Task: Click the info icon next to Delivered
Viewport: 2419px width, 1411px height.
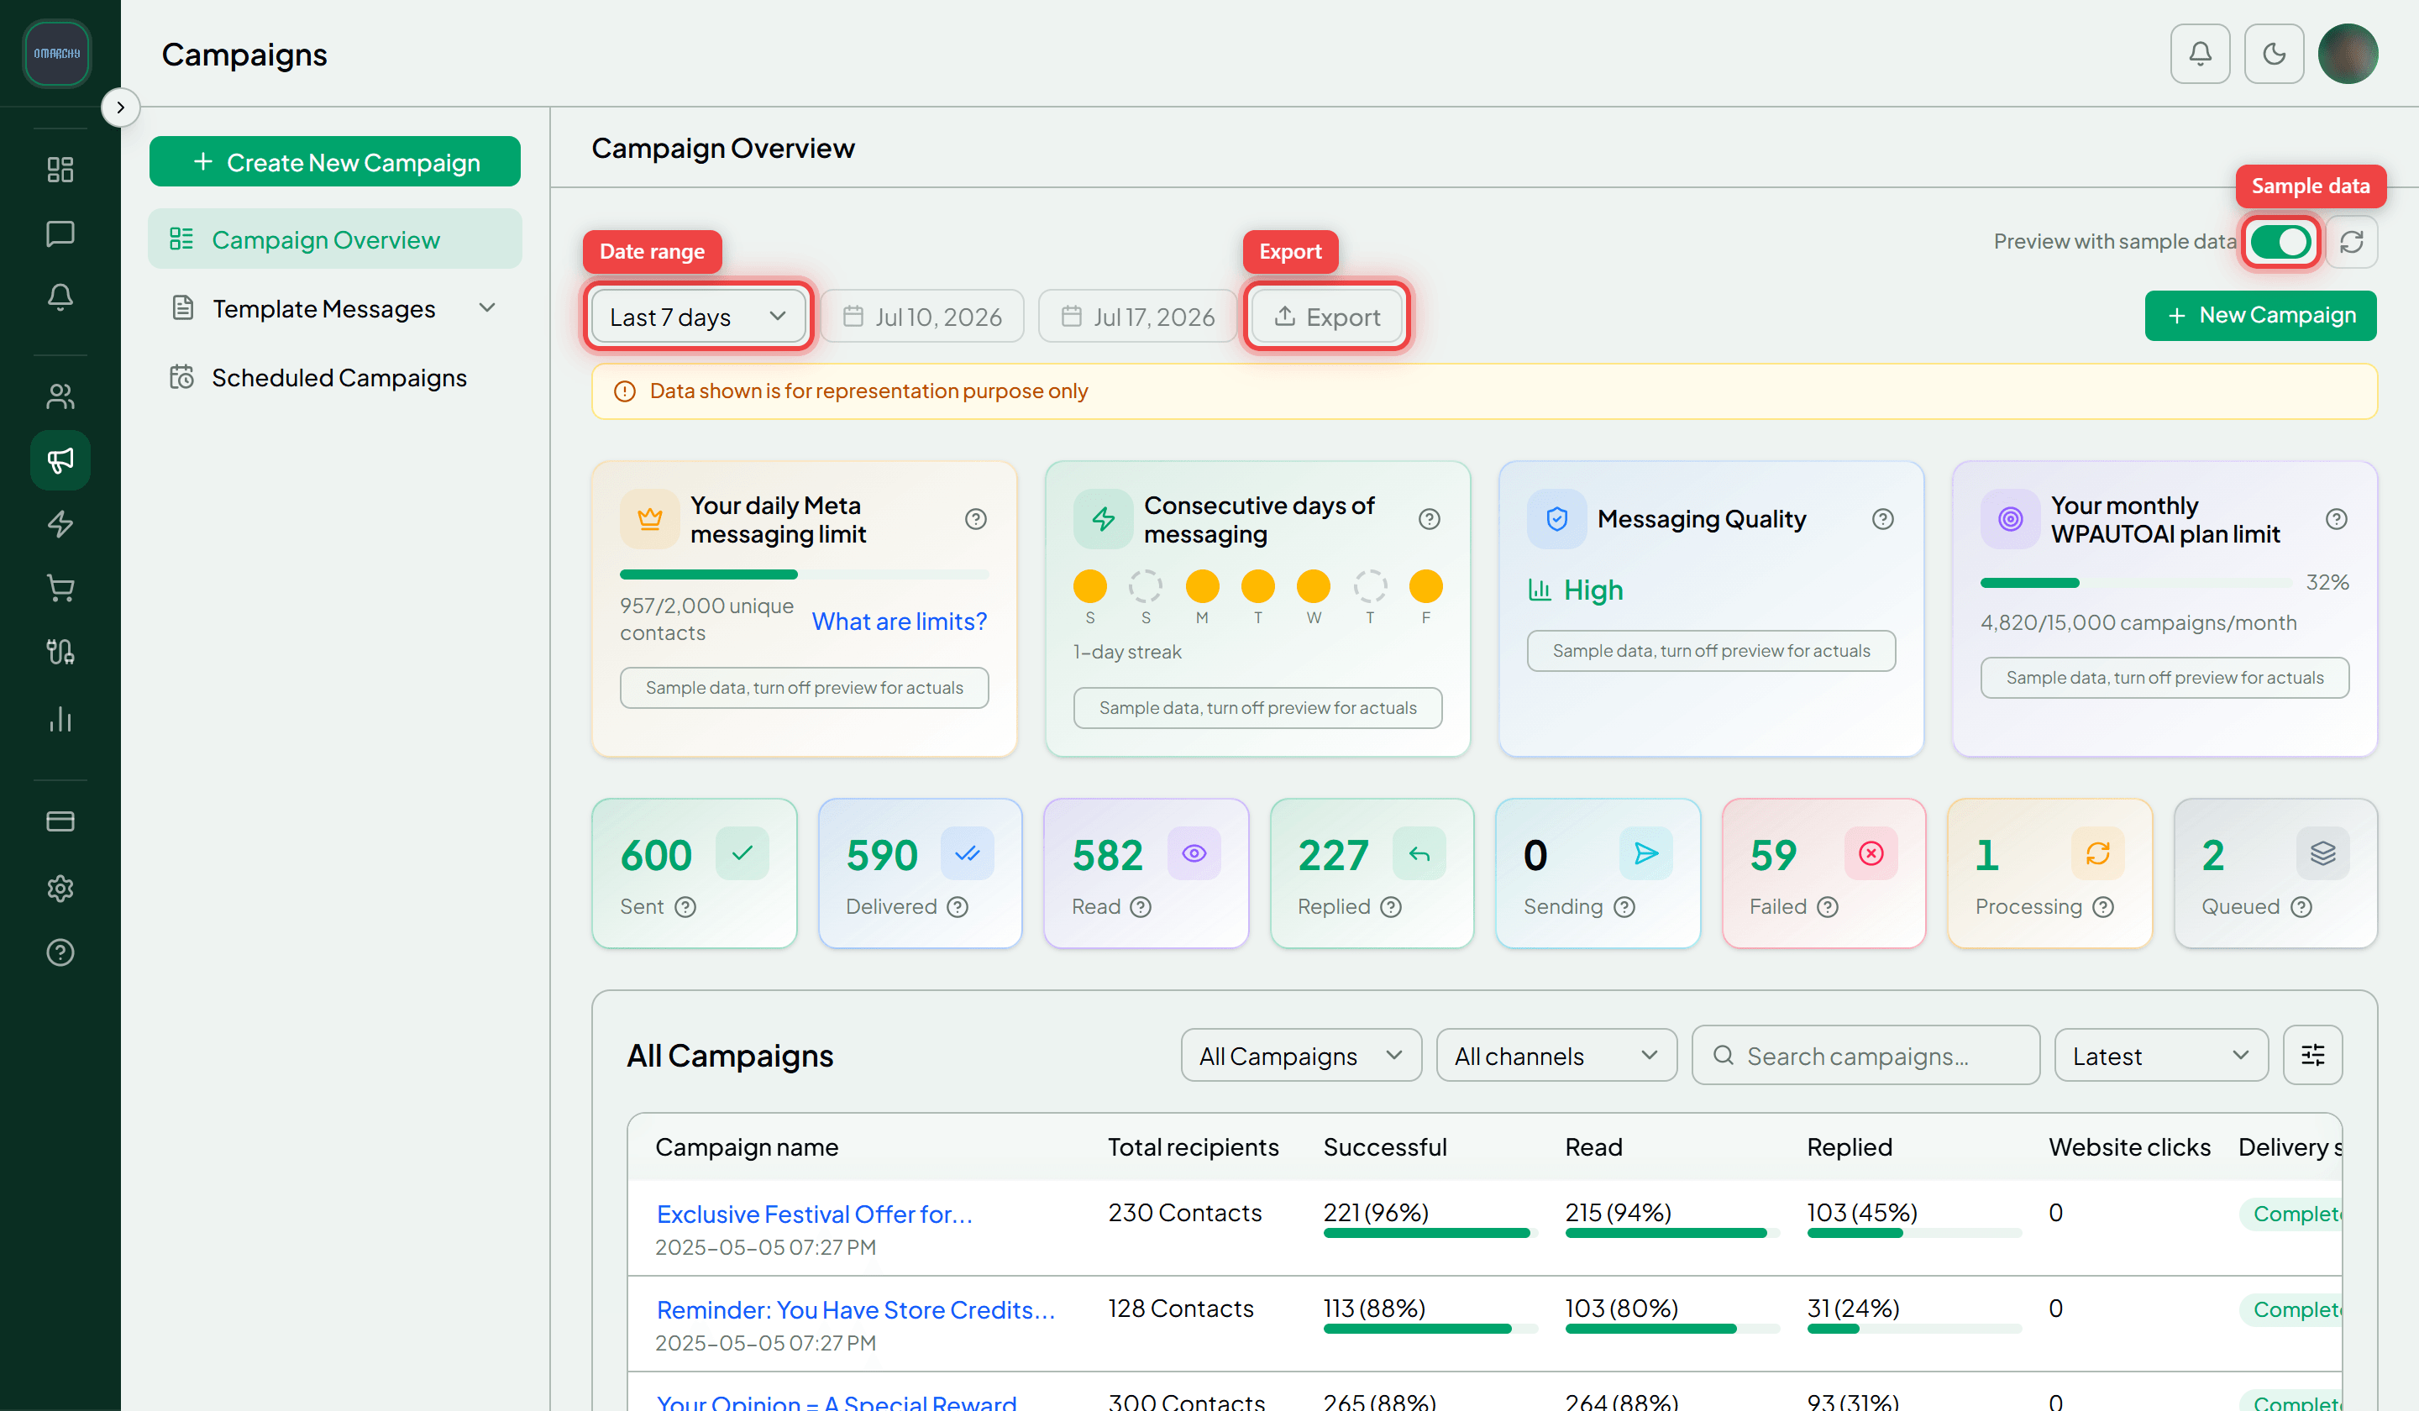Action: coord(957,907)
